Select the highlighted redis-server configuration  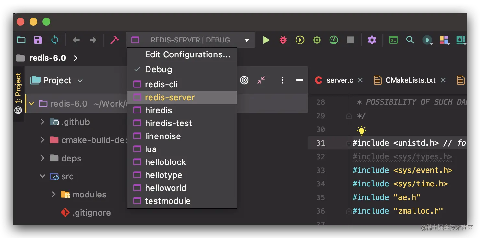(182, 97)
